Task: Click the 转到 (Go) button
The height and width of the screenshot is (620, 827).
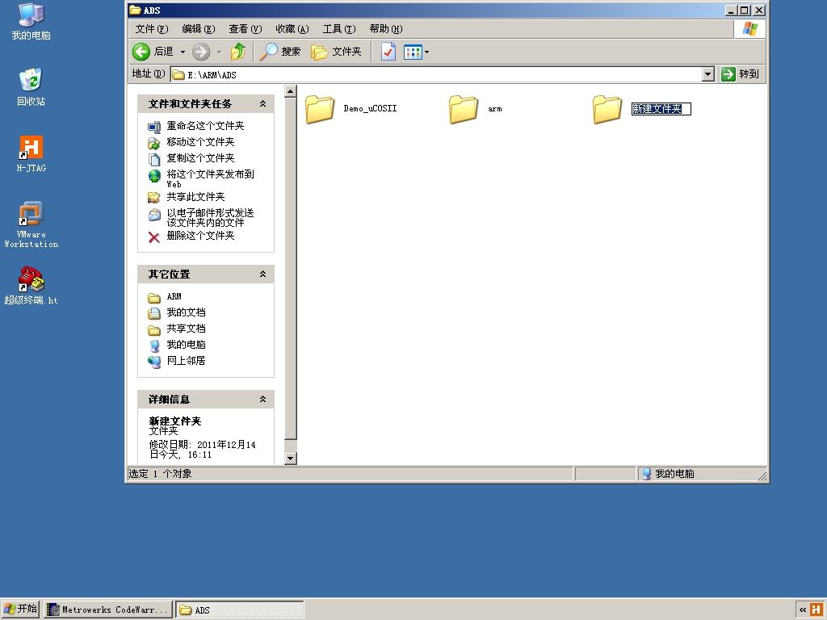Action: [x=741, y=73]
